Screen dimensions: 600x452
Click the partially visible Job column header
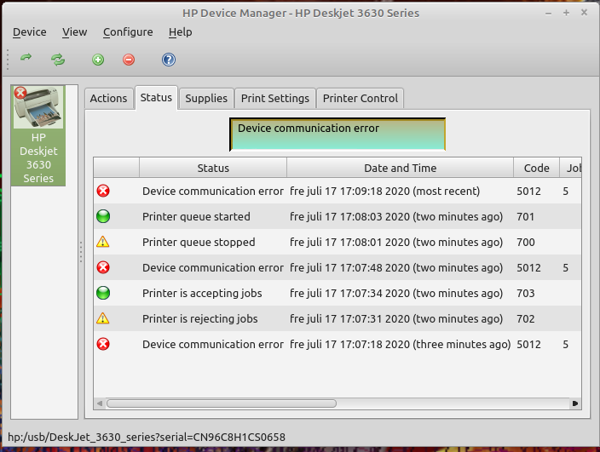tap(571, 168)
